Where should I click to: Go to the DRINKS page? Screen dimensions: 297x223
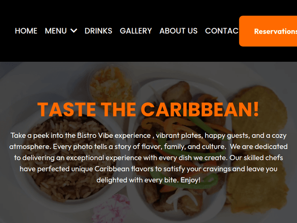tap(98, 31)
